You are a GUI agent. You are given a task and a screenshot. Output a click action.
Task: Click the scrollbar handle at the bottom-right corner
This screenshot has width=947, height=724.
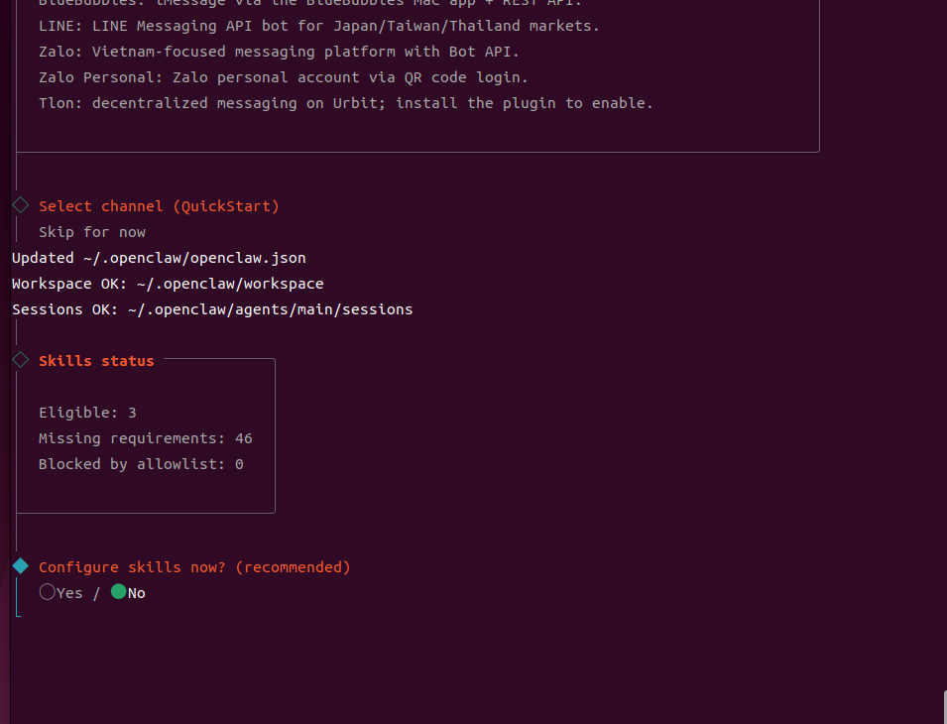point(943,707)
